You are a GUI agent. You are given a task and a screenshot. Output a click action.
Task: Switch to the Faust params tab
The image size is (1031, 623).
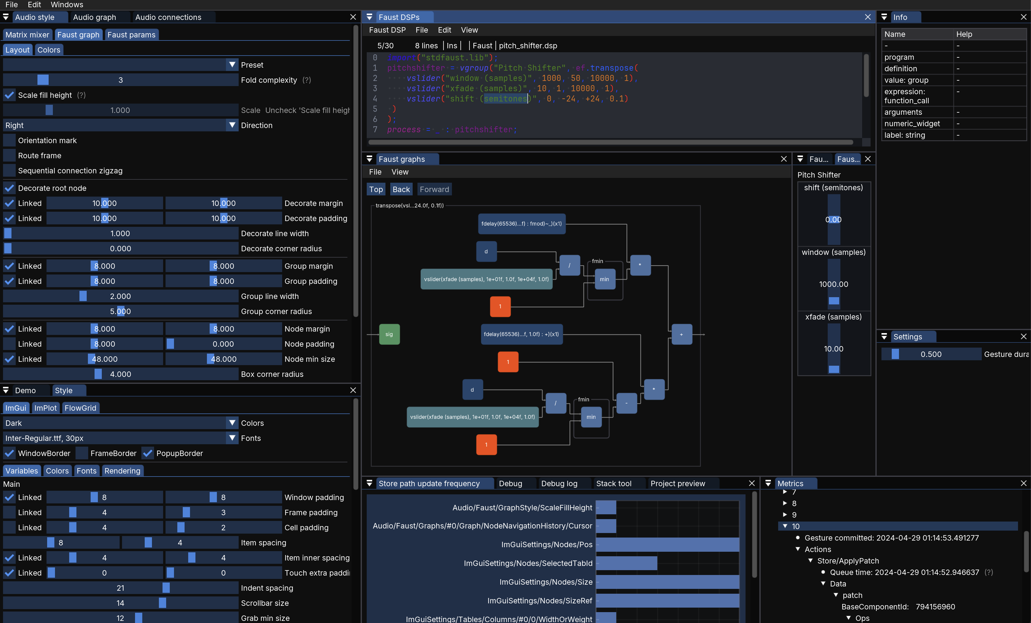(x=131, y=35)
